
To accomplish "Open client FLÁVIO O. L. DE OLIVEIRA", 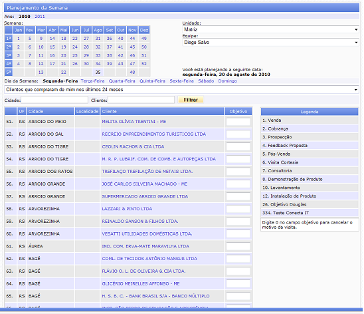I will click(143, 271).
